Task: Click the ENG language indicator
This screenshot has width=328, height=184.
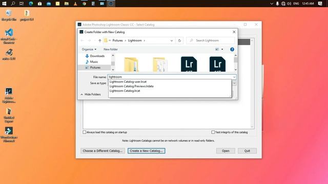Action: pos(296,4)
